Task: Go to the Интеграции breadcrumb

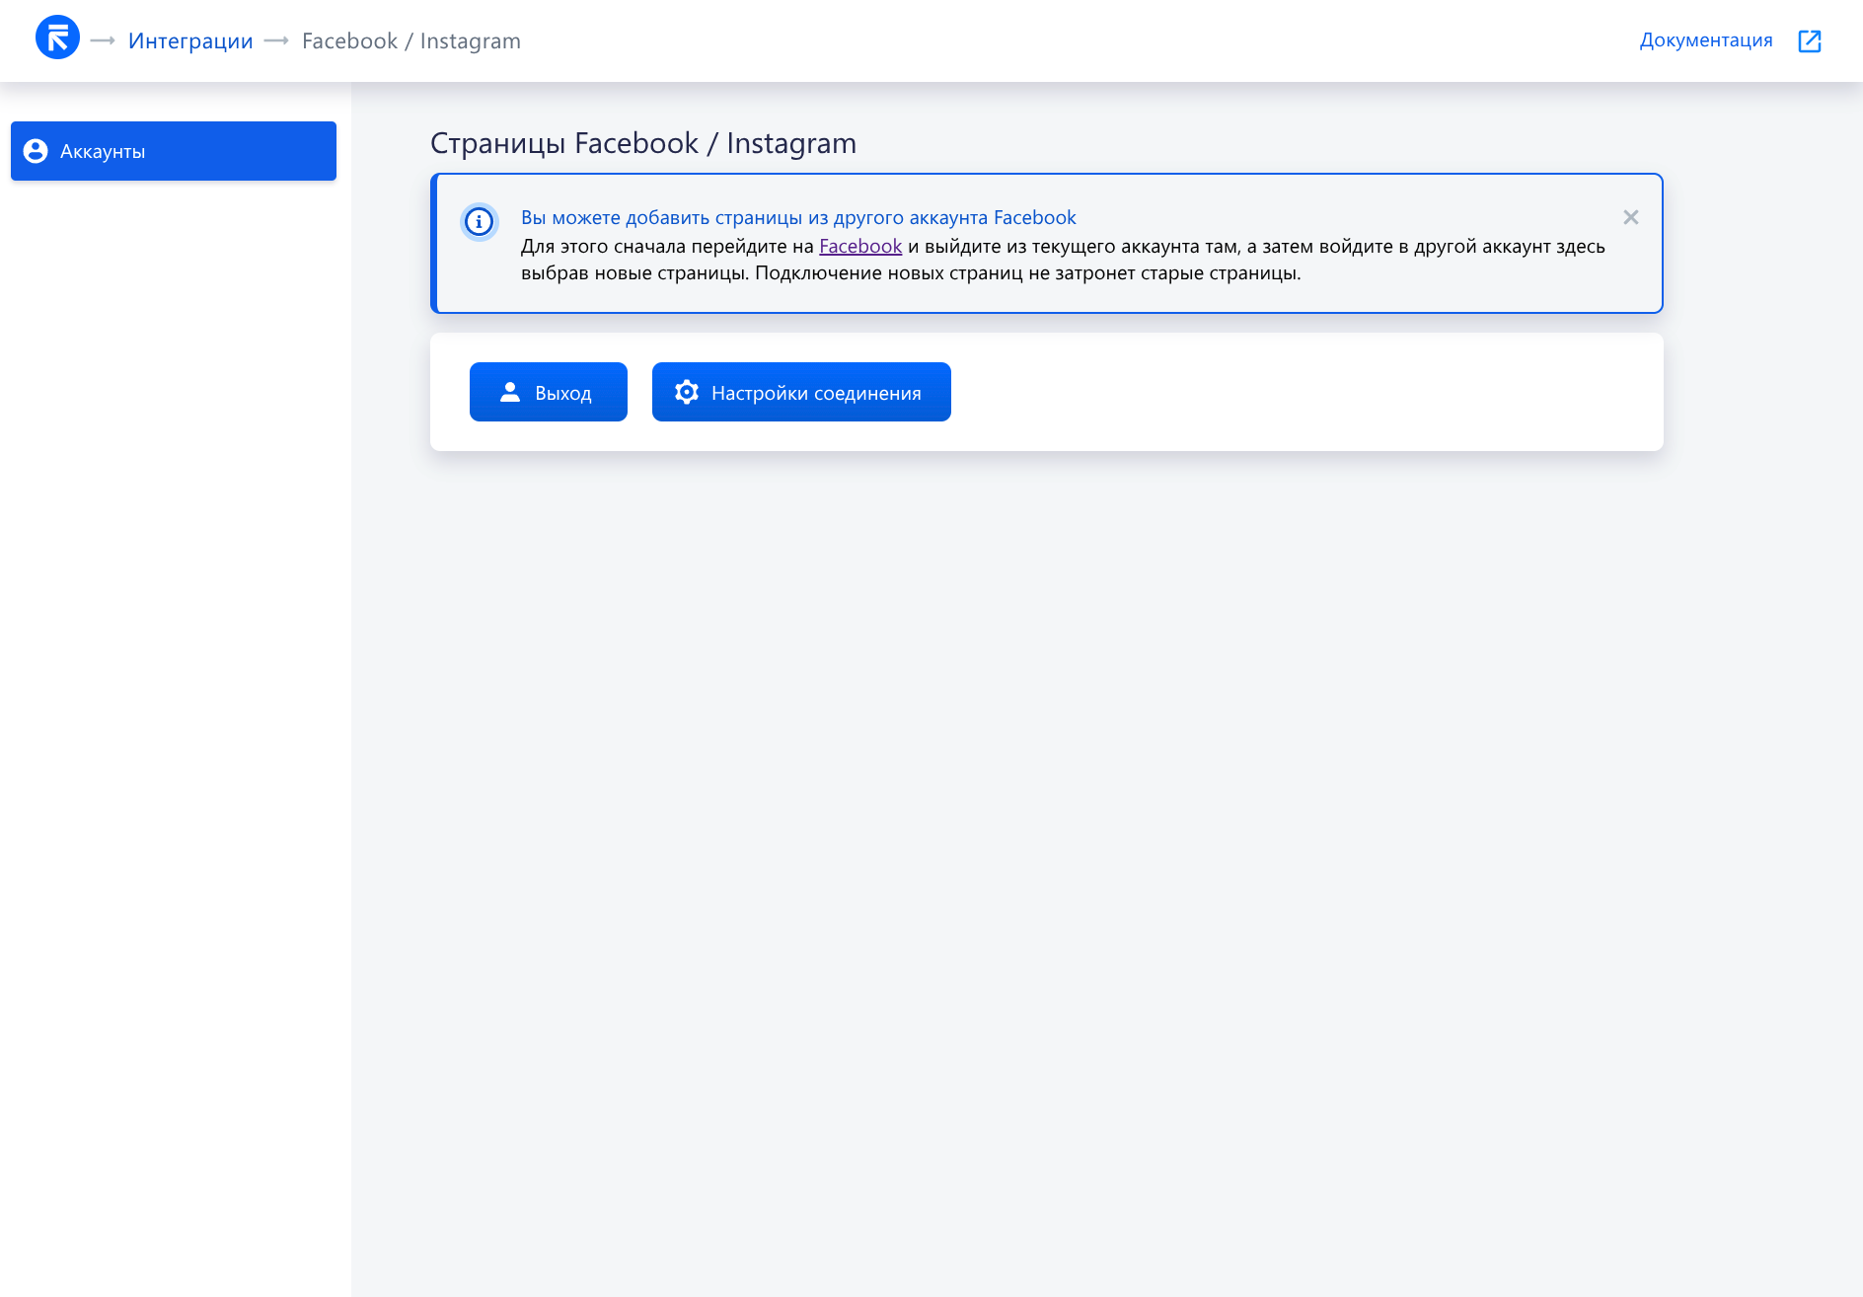Action: (190, 40)
